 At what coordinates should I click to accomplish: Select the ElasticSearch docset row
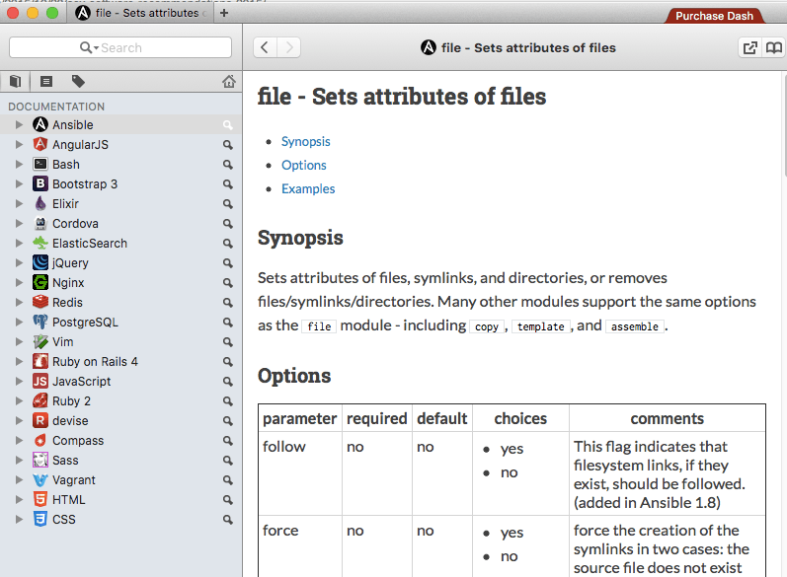[x=120, y=244]
